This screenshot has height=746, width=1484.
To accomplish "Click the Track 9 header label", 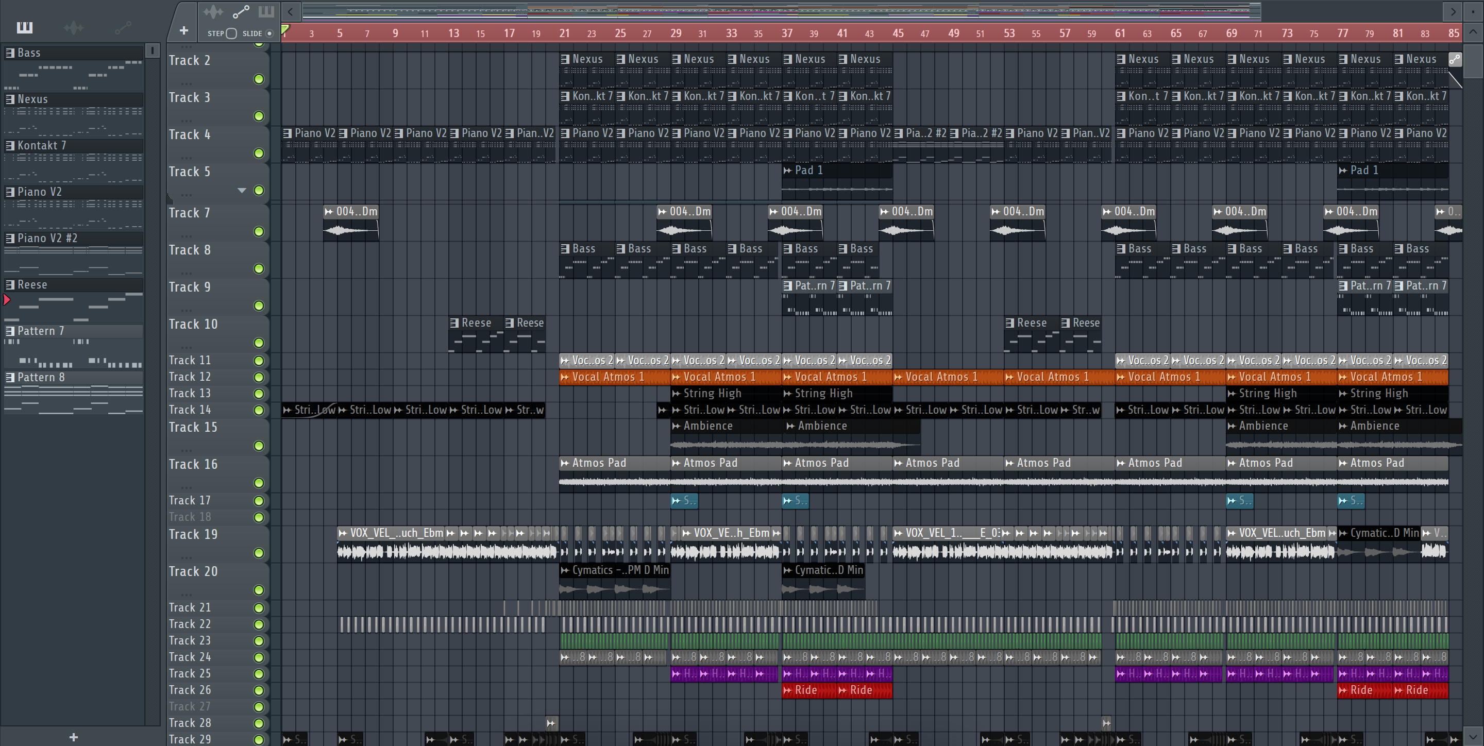I will click(190, 287).
